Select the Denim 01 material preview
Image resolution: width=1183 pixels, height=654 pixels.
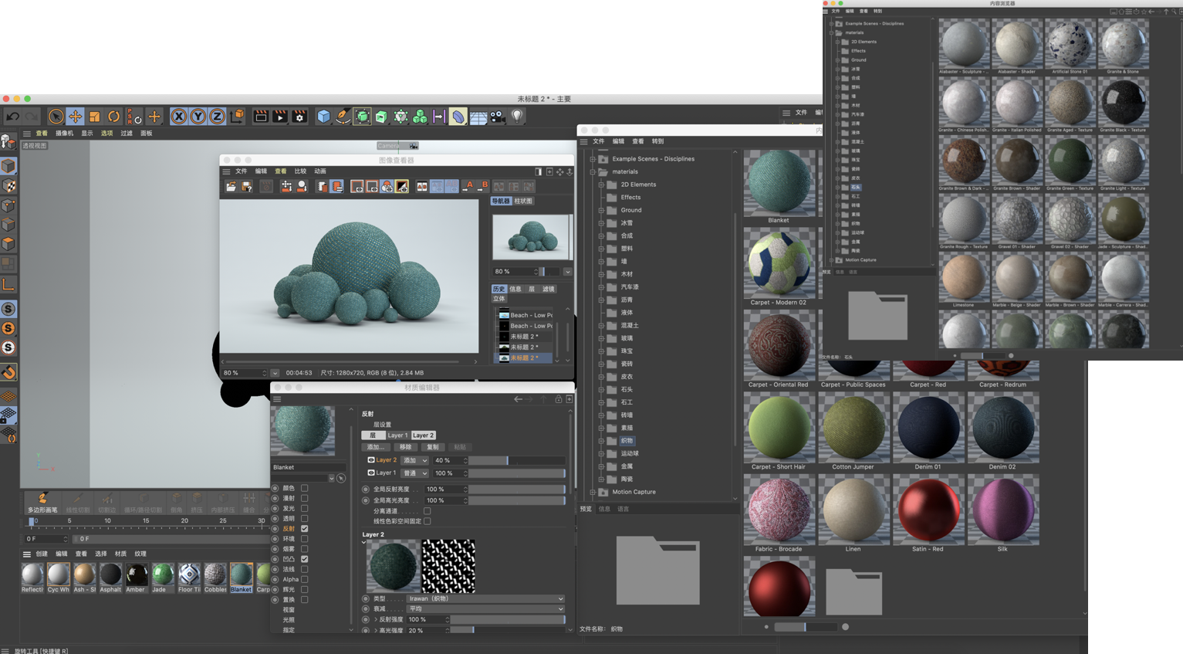tap(928, 432)
